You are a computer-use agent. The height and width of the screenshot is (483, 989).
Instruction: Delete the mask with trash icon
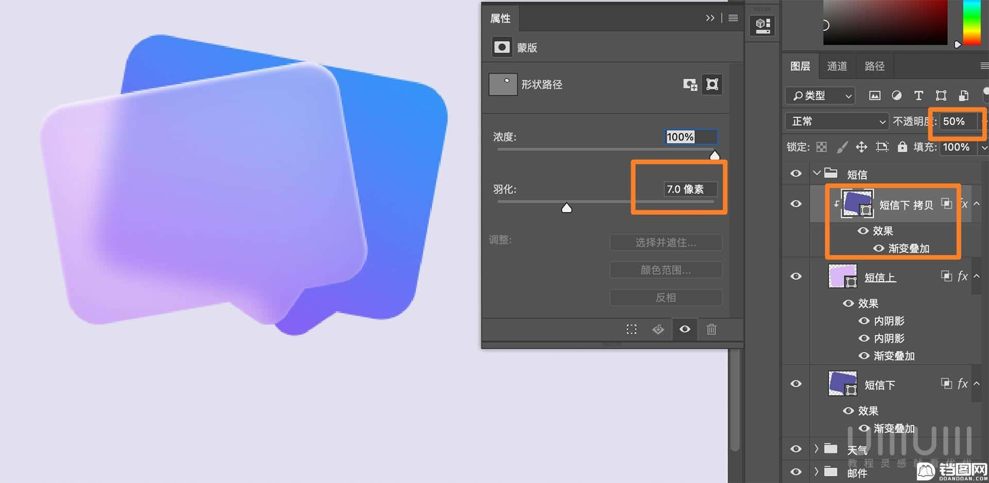click(711, 329)
